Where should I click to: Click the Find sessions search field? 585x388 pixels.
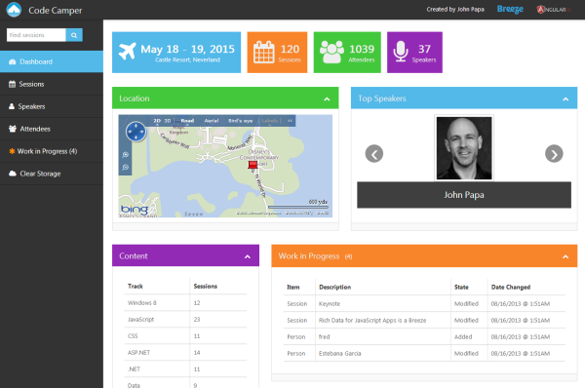(36, 35)
